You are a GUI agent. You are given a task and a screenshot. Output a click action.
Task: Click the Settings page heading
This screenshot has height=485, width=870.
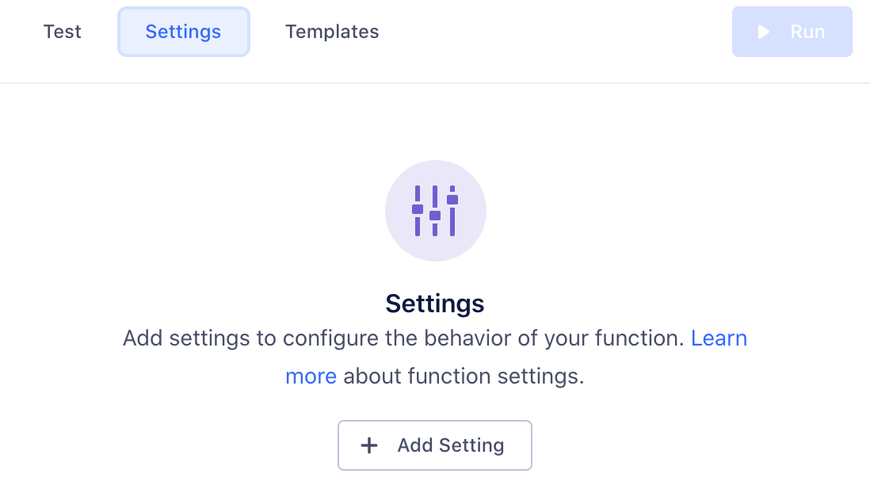tap(435, 304)
